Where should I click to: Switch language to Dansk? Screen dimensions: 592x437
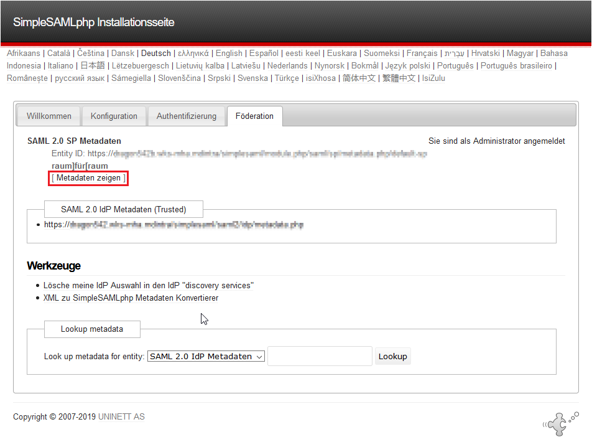[123, 54]
